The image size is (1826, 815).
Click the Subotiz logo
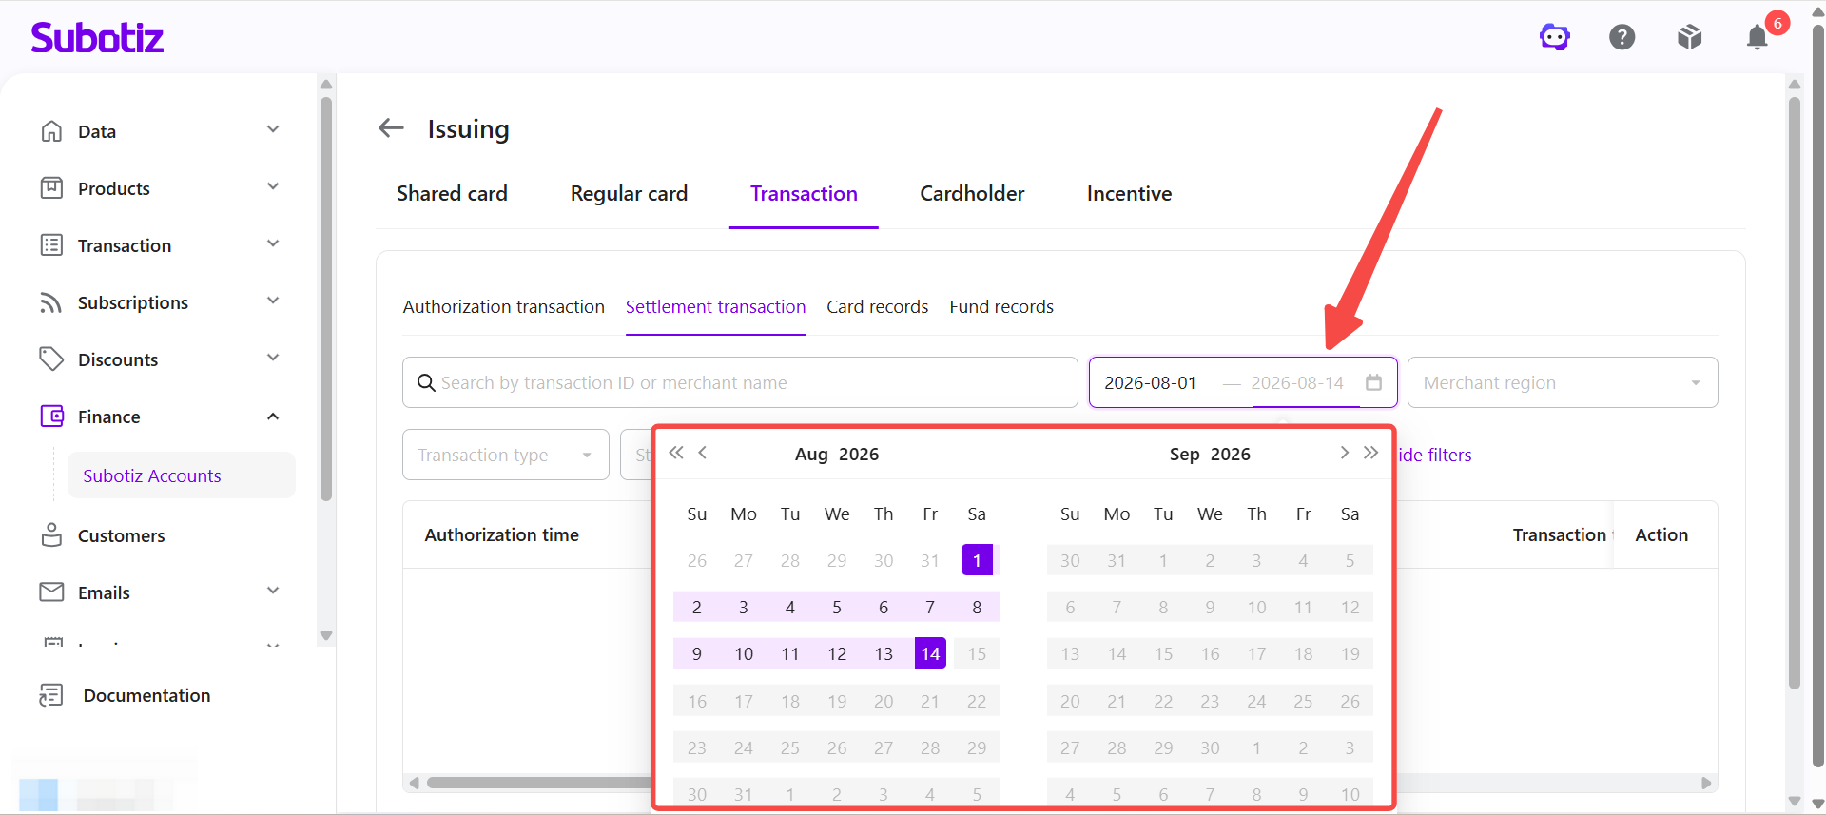(x=97, y=37)
